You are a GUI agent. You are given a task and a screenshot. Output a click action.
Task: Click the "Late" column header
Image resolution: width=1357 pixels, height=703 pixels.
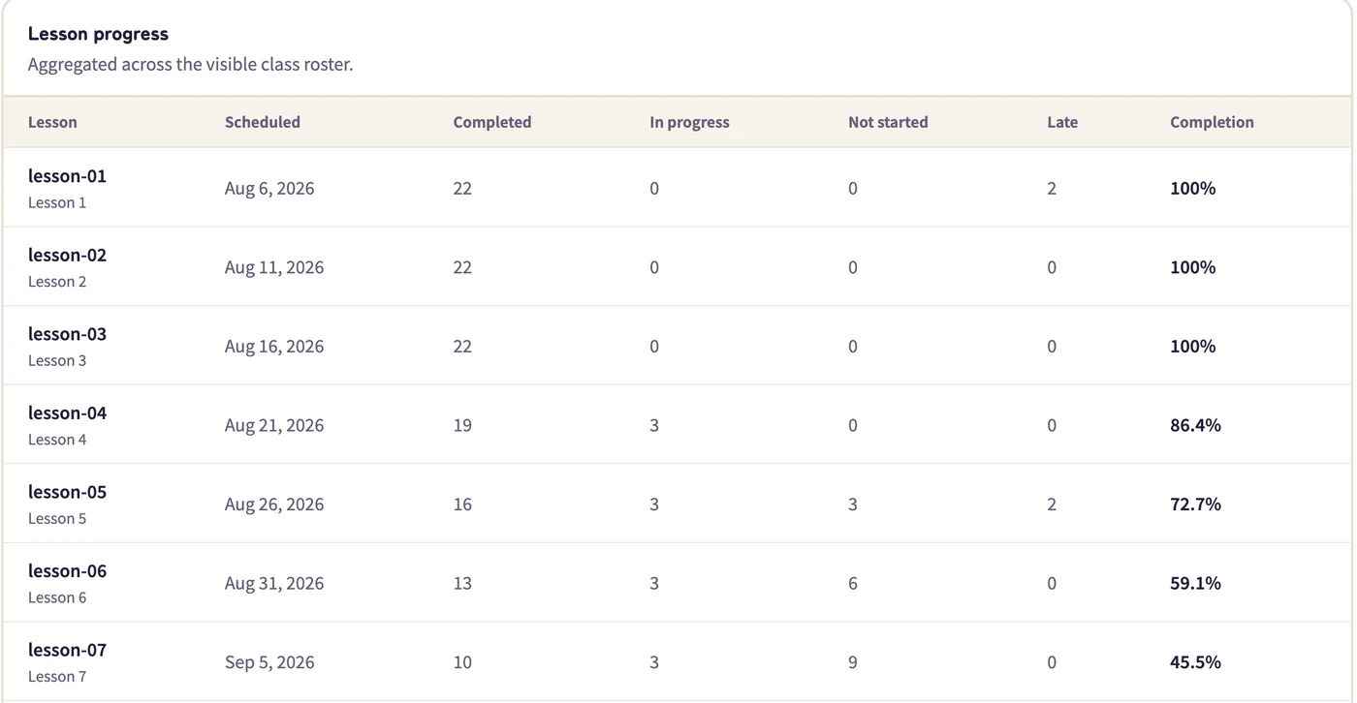[1062, 122]
